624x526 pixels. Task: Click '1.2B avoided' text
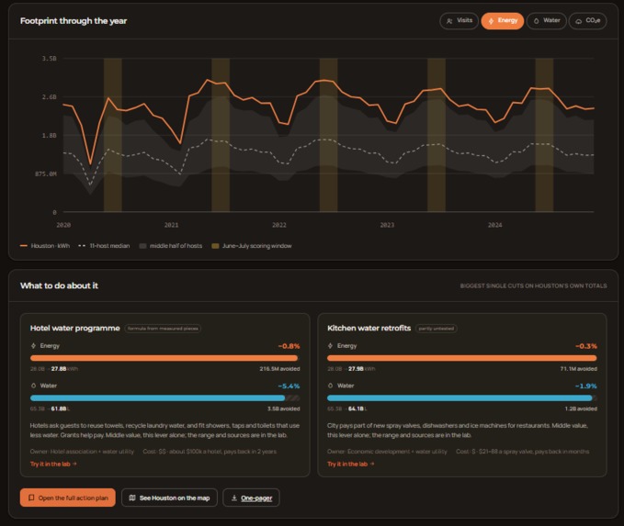tap(581, 408)
